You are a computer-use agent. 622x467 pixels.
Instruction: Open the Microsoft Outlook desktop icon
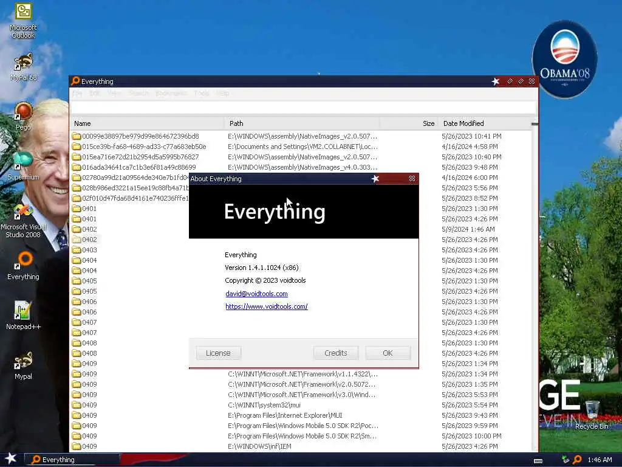point(23,21)
